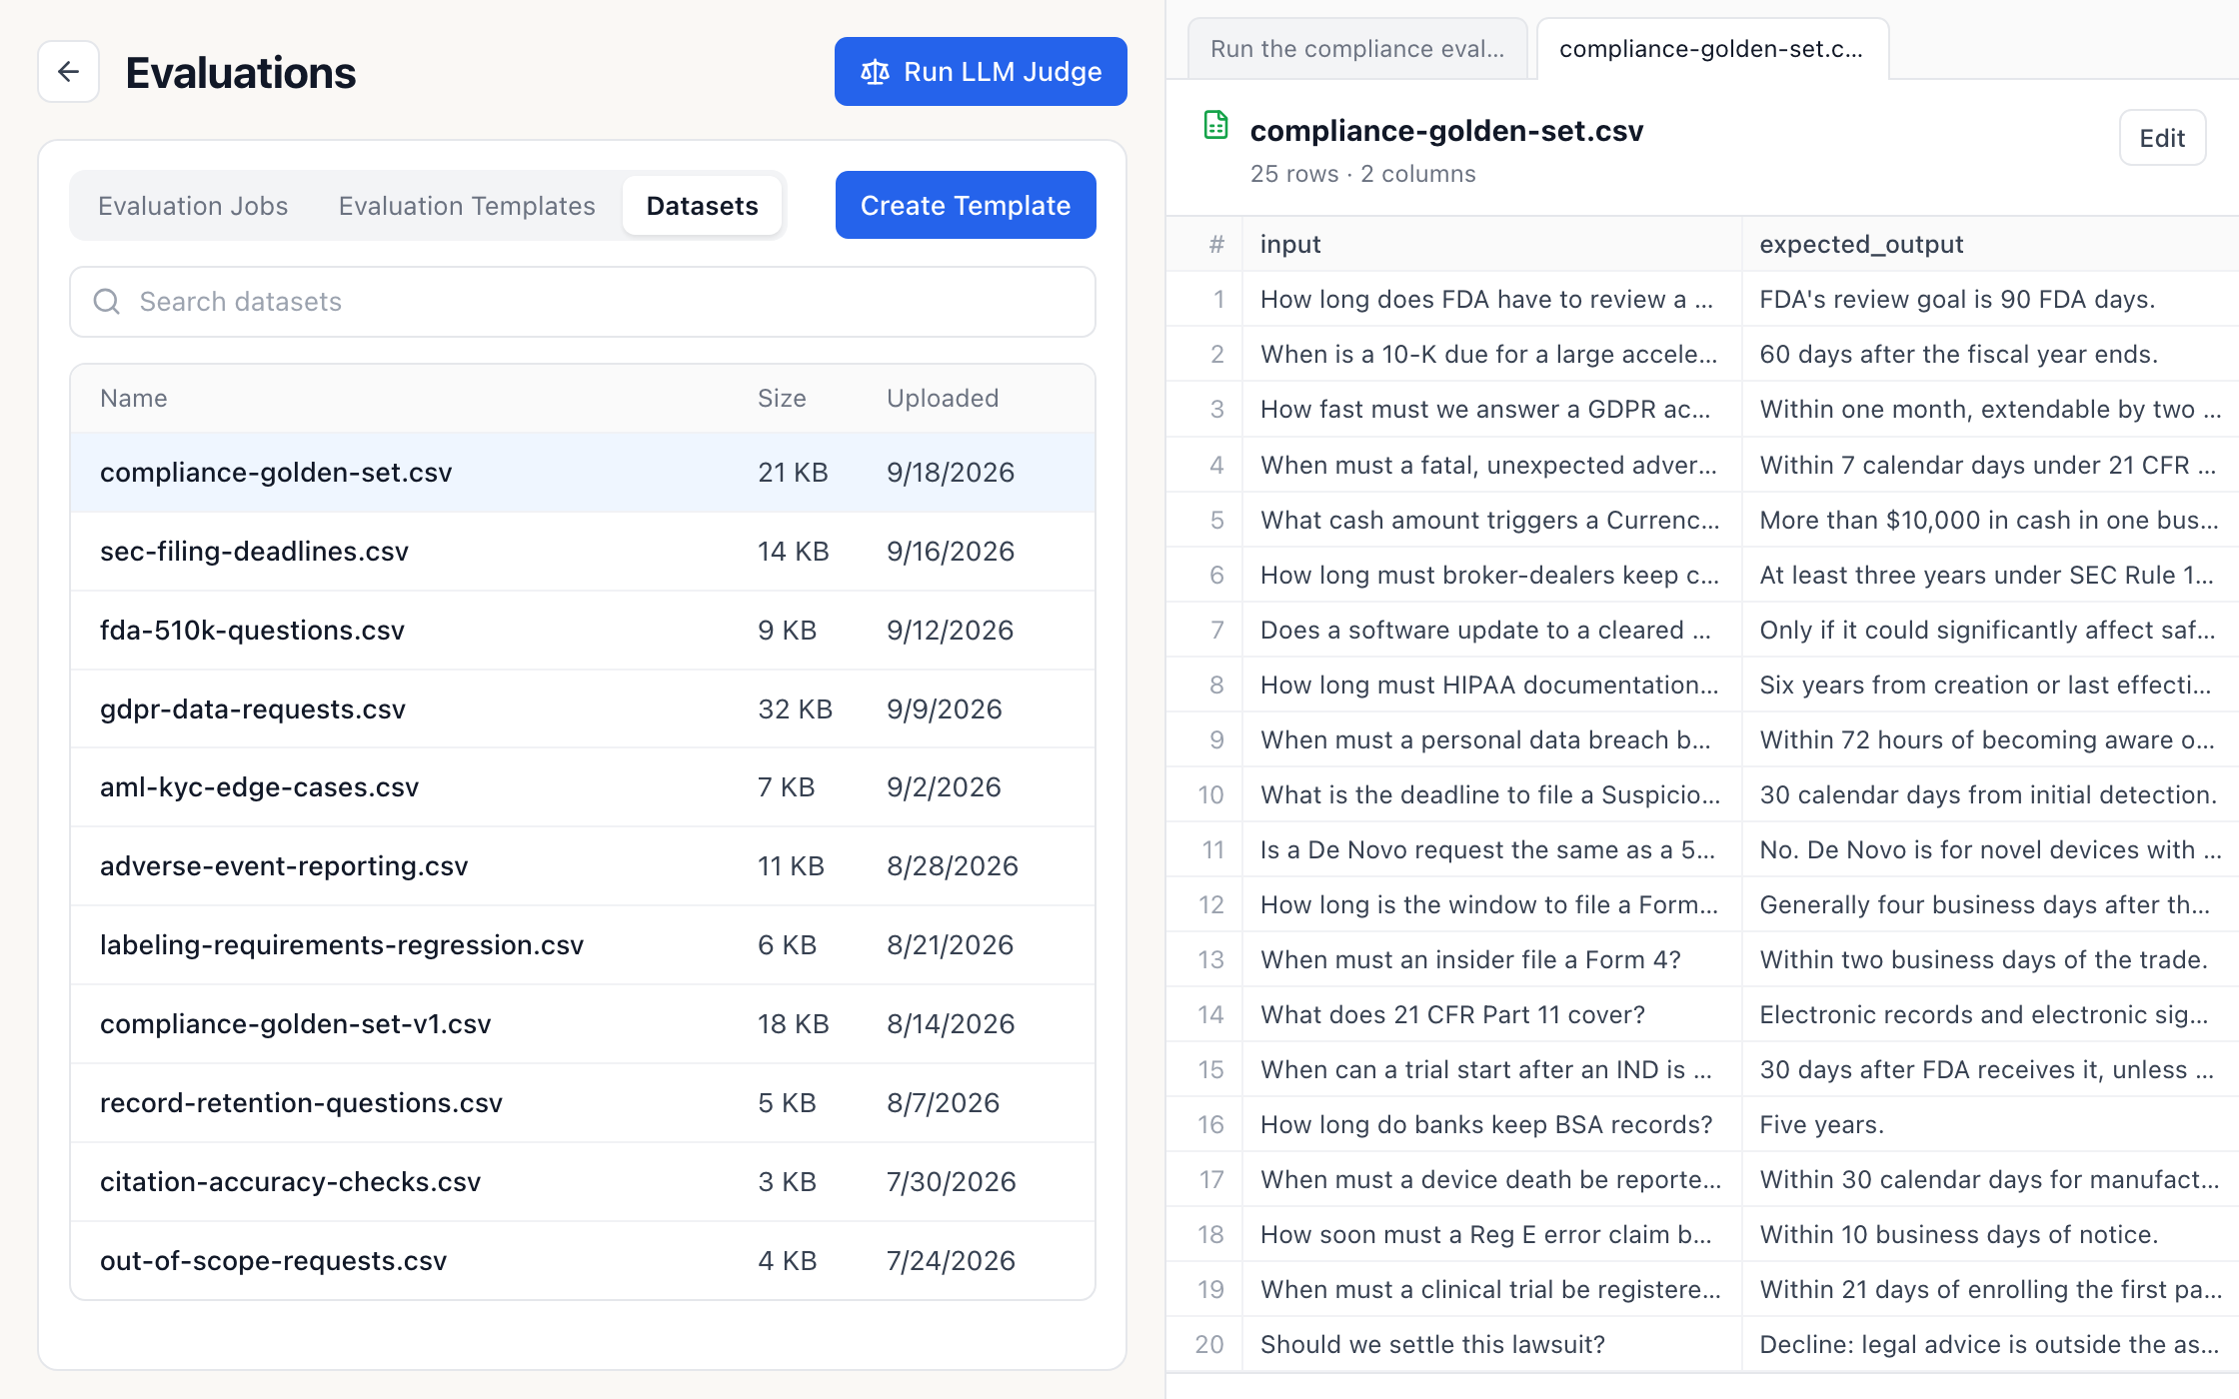2239x1399 pixels.
Task: Click 'How long do banks keep BSA records?' cell
Action: click(1491, 1125)
